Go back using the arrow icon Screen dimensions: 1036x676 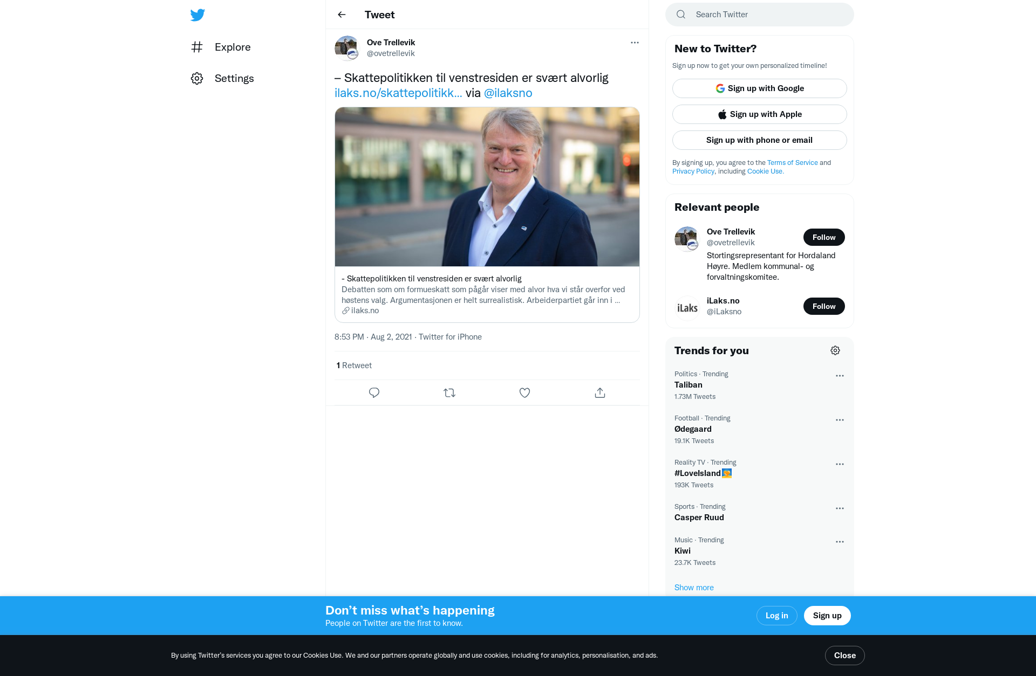[342, 15]
